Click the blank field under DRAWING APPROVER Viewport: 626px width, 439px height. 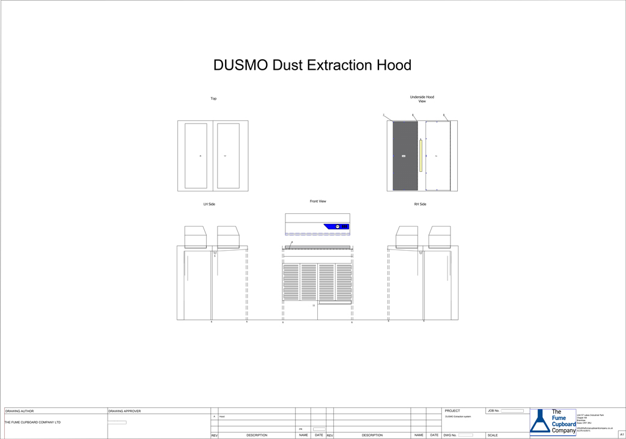pyautogui.click(x=117, y=422)
